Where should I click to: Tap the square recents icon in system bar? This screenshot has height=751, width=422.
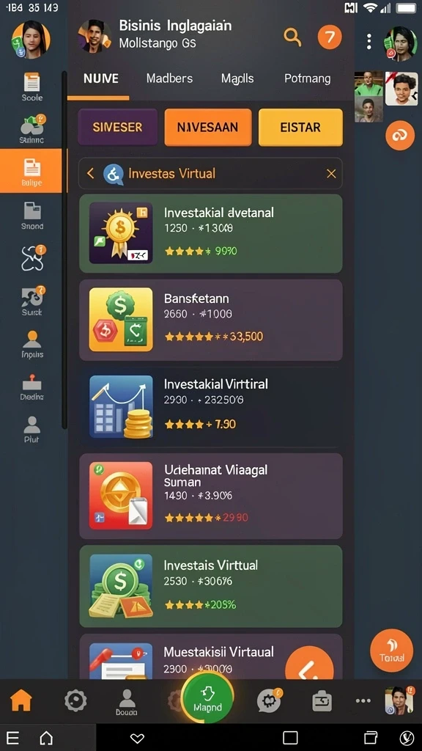coord(290,738)
